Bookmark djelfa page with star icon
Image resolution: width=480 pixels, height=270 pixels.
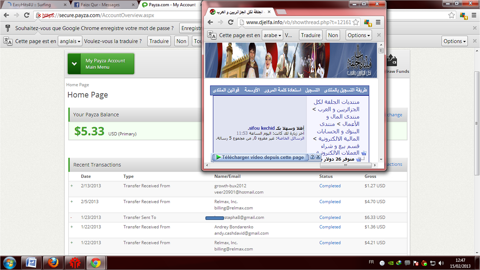pos(356,22)
